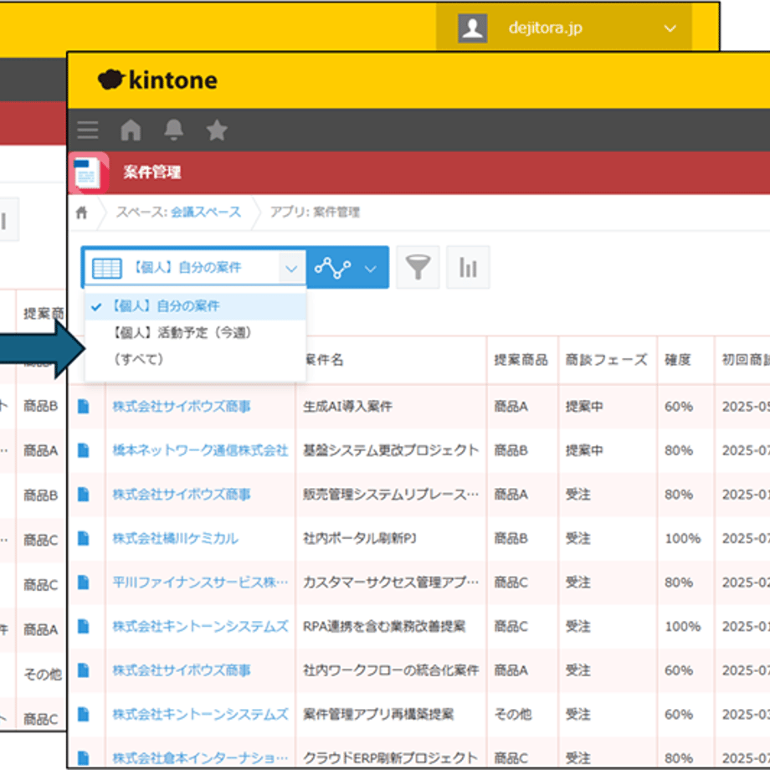
Task: Click 社内ワークフローの統合化案件 cell
Action: (x=391, y=670)
